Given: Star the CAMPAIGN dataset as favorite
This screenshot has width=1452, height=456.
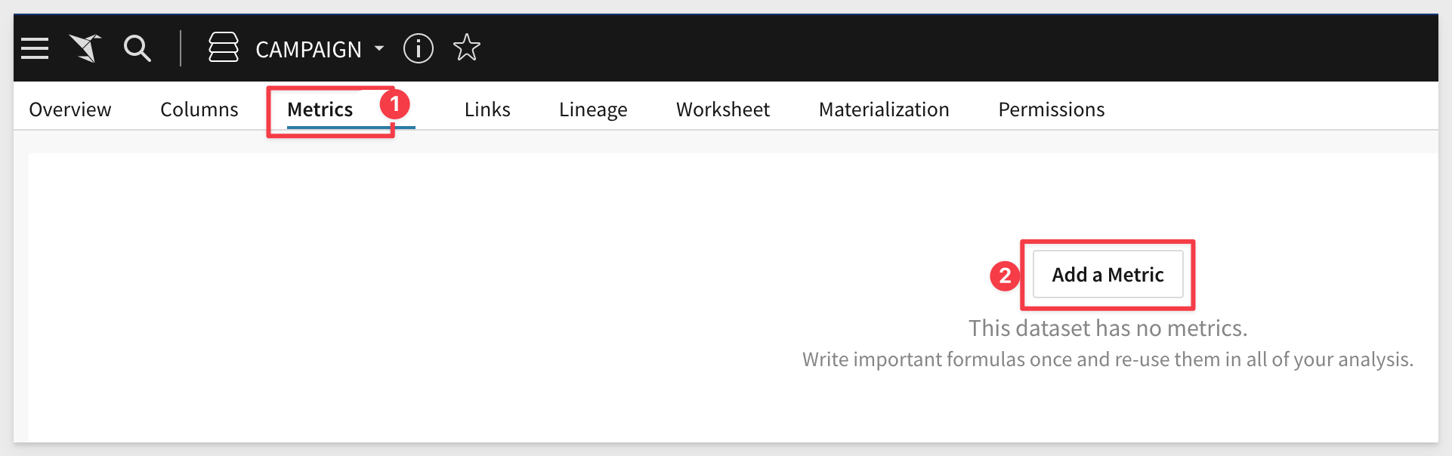Looking at the screenshot, I should point(467,48).
